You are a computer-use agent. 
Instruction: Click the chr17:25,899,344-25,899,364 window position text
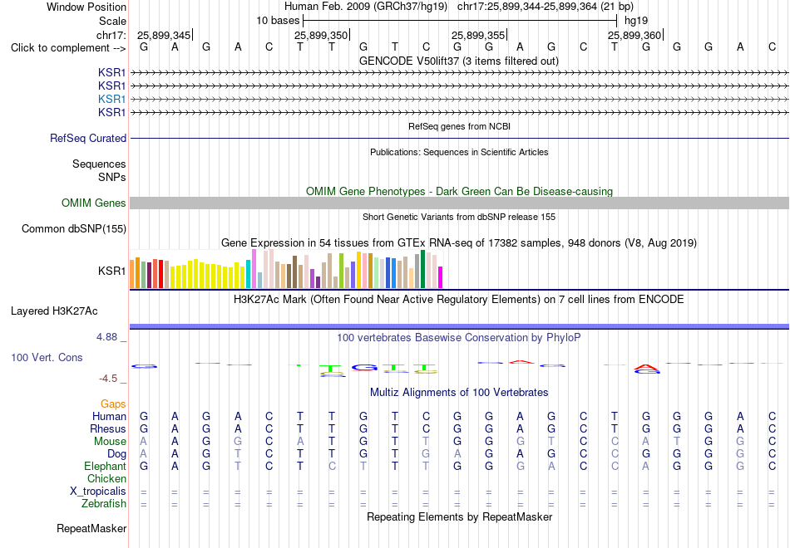pyautogui.click(x=546, y=7)
